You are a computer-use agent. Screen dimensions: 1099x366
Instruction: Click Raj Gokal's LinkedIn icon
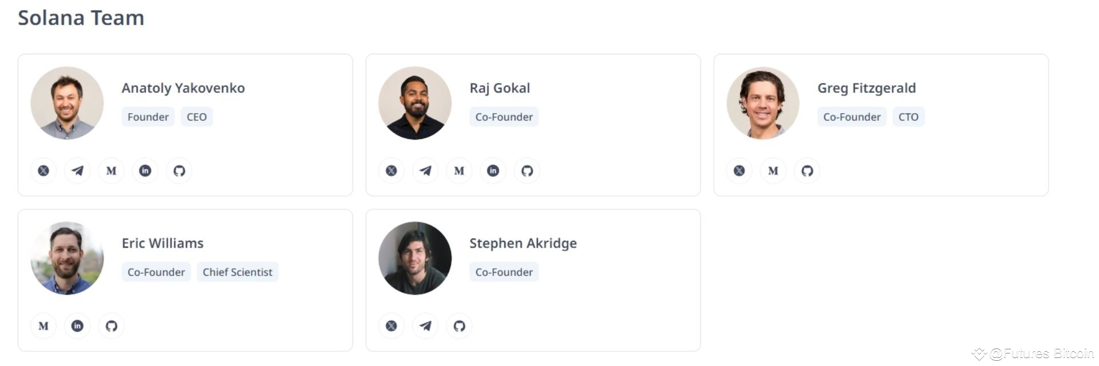(x=493, y=170)
